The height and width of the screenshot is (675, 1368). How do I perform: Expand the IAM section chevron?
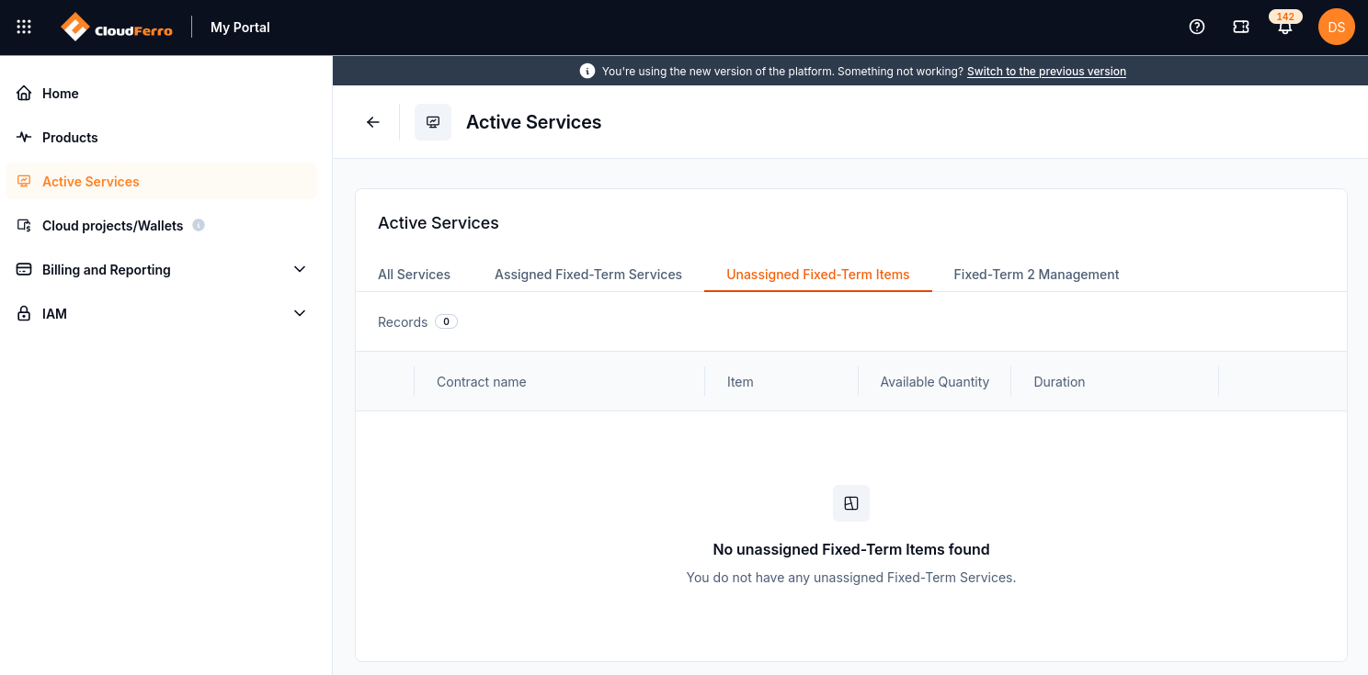point(299,313)
